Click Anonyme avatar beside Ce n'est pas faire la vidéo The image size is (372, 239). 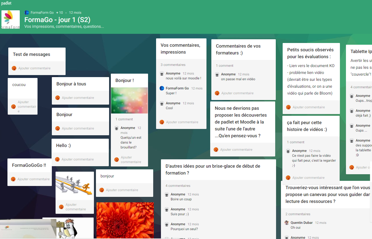coord(288,151)
